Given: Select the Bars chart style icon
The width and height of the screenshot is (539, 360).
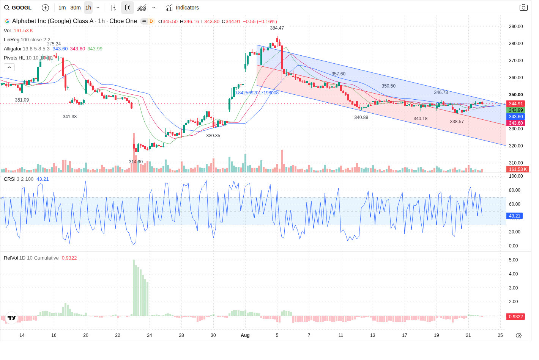Looking at the screenshot, I should (x=113, y=8).
